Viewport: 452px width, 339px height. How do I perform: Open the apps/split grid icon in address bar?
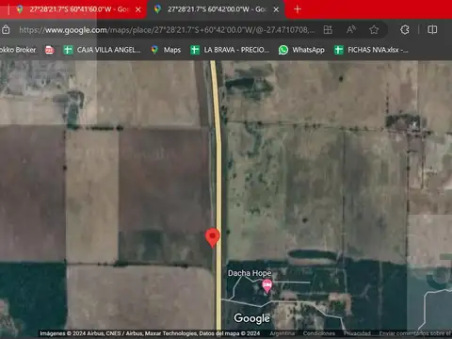point(328,30)
